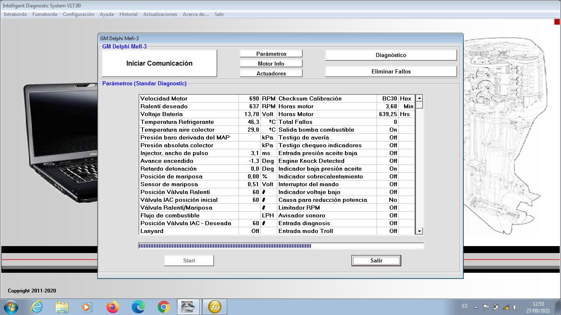Launch Google Chrome from taskbar
561x315 pixels.
click(x=163, y=306)
